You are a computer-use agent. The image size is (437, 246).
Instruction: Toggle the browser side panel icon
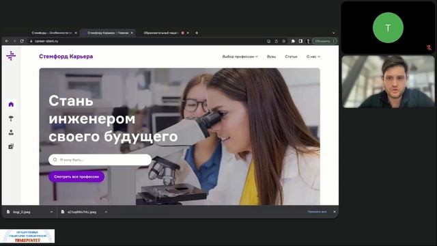(300, 41)
